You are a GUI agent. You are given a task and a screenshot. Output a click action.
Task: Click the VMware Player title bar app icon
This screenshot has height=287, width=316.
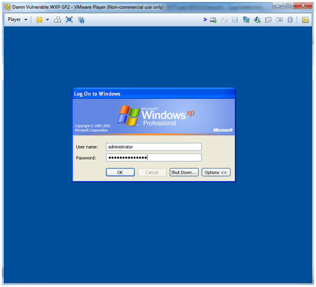tap(7, 7)
